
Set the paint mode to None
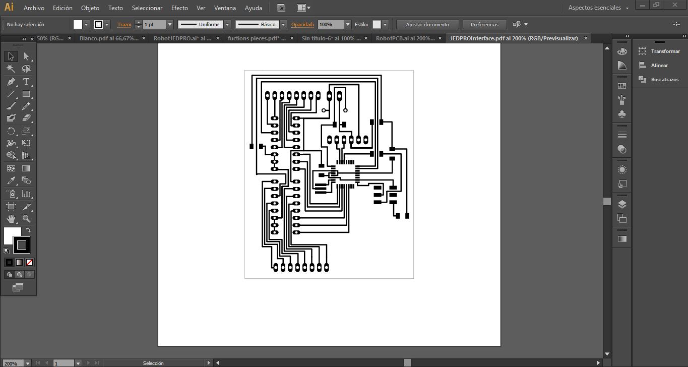click(x=29, y=262)
